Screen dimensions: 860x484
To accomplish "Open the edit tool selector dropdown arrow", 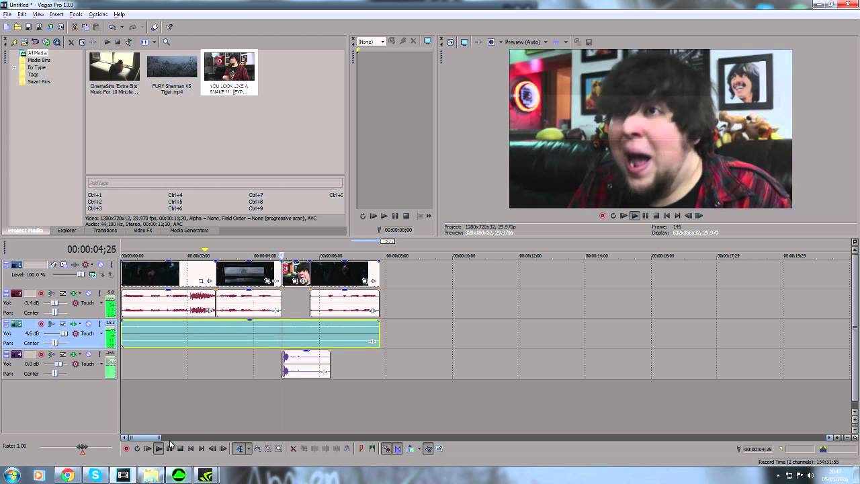I will (248, 449).
